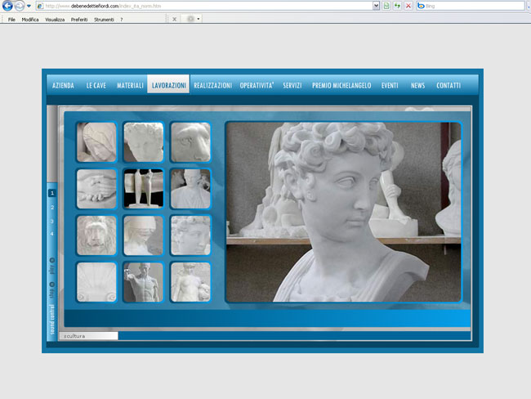Open the Modifica menu
Viewport: 531px width, 399px height.
pyautogui.click(x=29, y=20)
